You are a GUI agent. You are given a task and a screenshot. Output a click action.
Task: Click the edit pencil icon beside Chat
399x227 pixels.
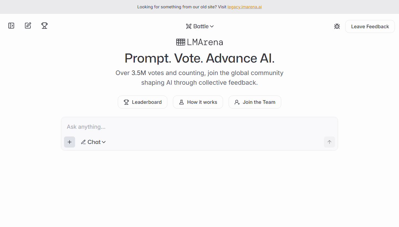click(83, 142)
